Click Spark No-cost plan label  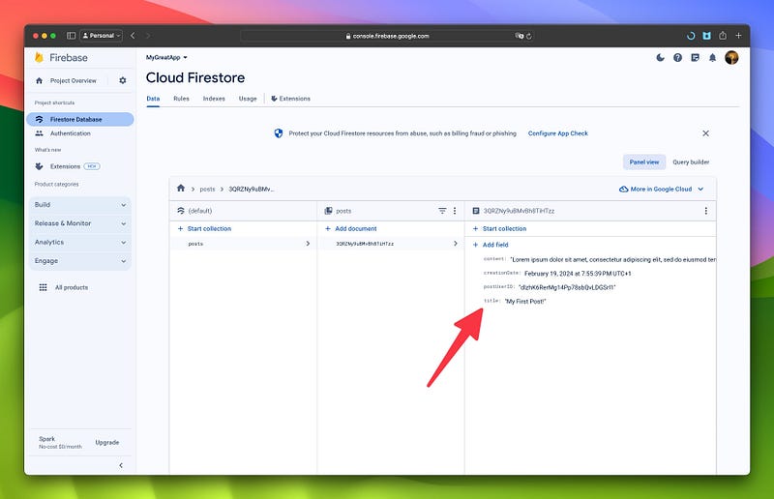[x=60, y=442]
